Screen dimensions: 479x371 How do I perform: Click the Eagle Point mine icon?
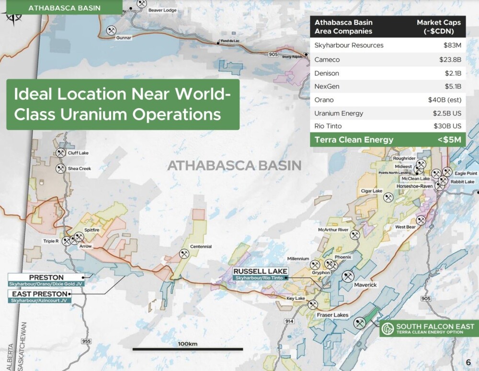[447, 171]
